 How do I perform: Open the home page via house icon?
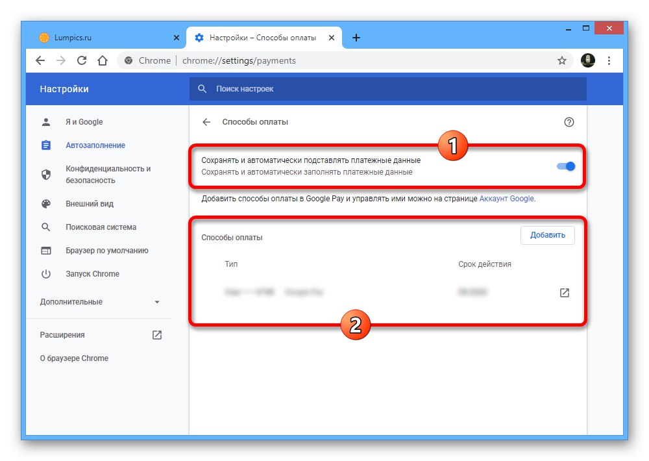[x=103, y=60]
